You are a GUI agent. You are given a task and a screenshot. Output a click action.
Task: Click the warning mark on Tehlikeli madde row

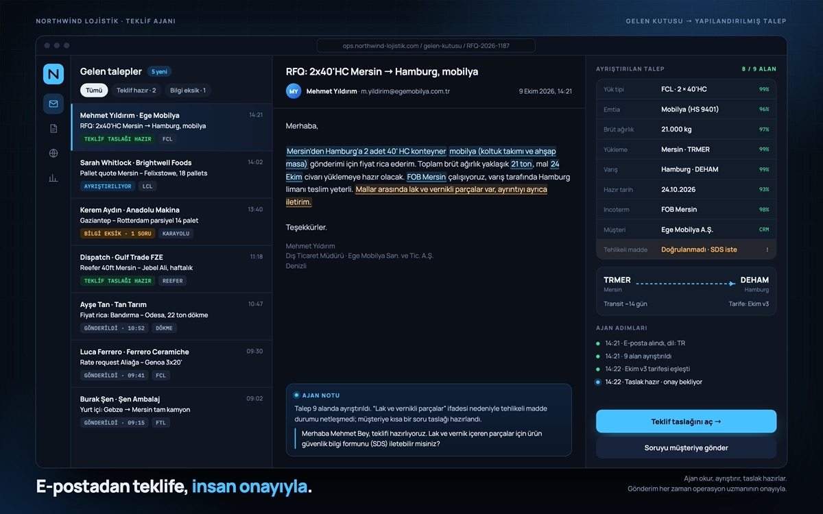click(767, 249)
